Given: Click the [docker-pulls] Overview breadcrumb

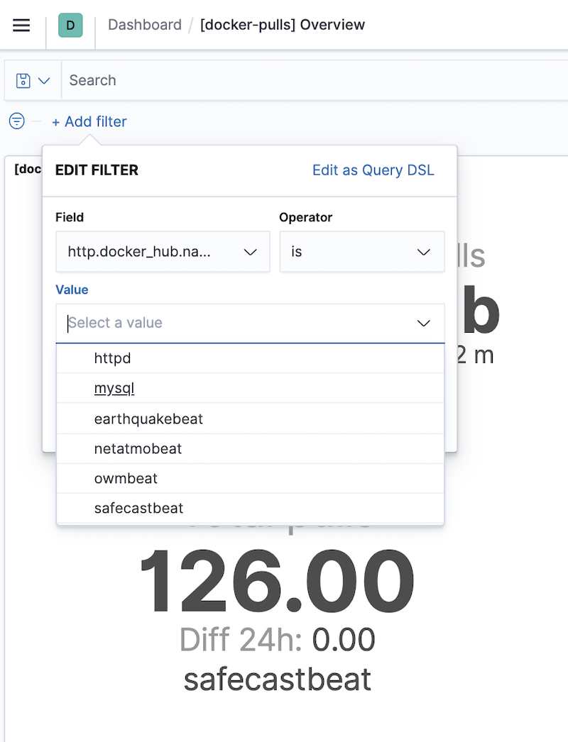Looking at the screenshot, I should 283,25.
